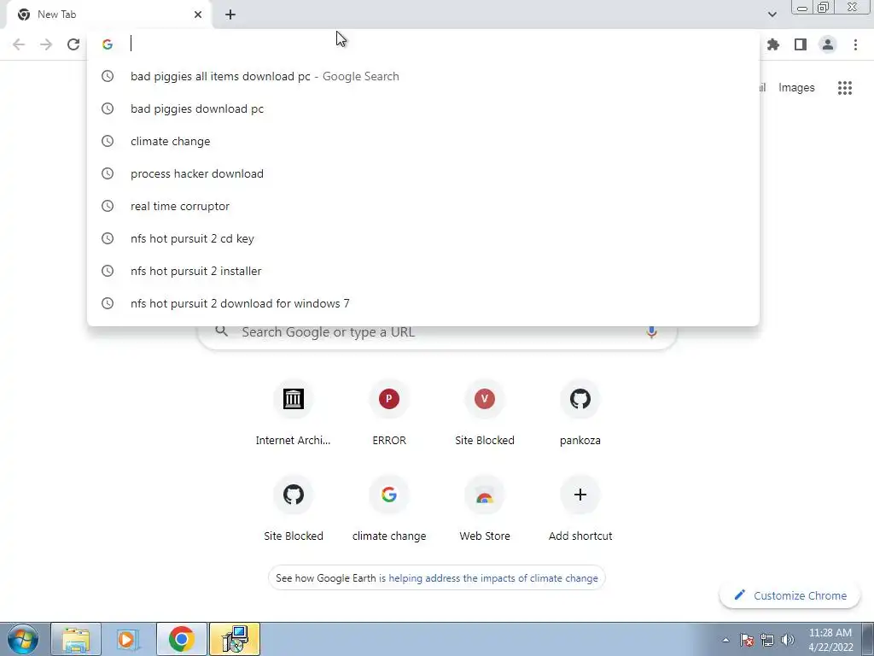Choose suggestion process hacker download
This screenshot has width=874, height=656.
pyautogui.click(x=423, y=173)
